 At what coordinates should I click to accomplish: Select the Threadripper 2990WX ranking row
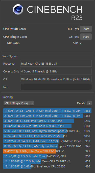pyautogui.click(x=47, y=131)
